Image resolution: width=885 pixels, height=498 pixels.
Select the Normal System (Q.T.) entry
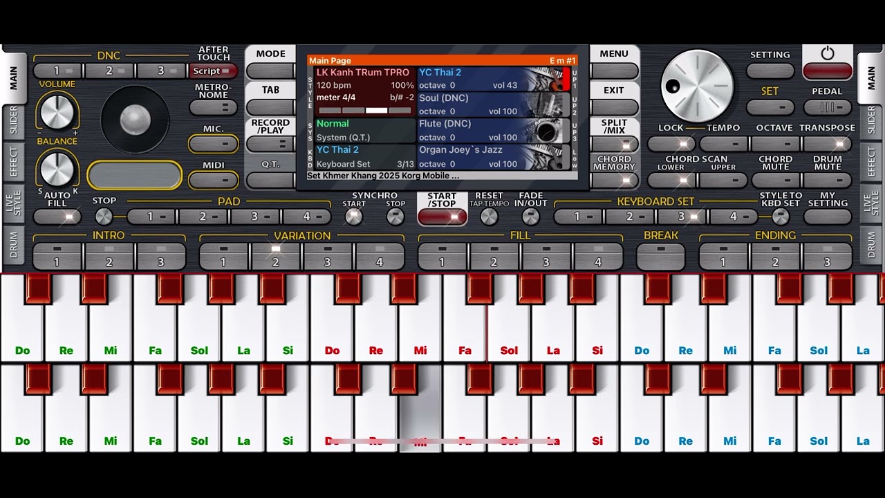tap(365, 131)
